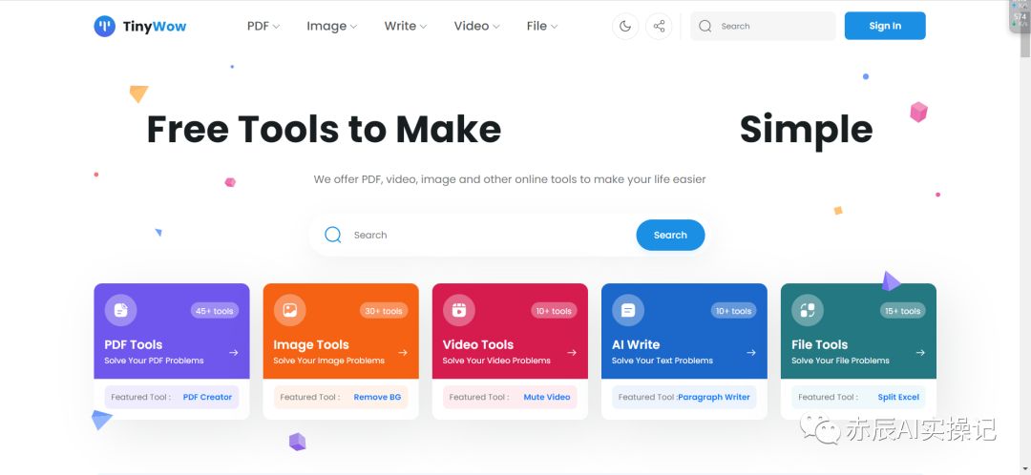1031x475 pixels.
Task: Open the PDF Creator featured tool
Action: tap(207, 397)
